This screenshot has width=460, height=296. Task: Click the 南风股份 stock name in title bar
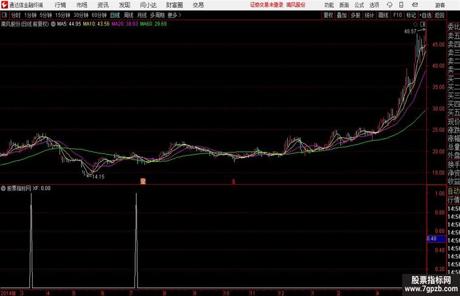[296, 5]
